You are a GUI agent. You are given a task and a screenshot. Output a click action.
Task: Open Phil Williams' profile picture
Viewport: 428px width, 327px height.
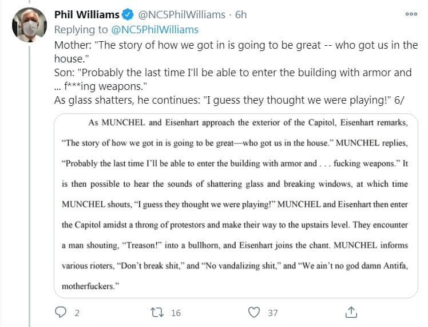[28, 25]
